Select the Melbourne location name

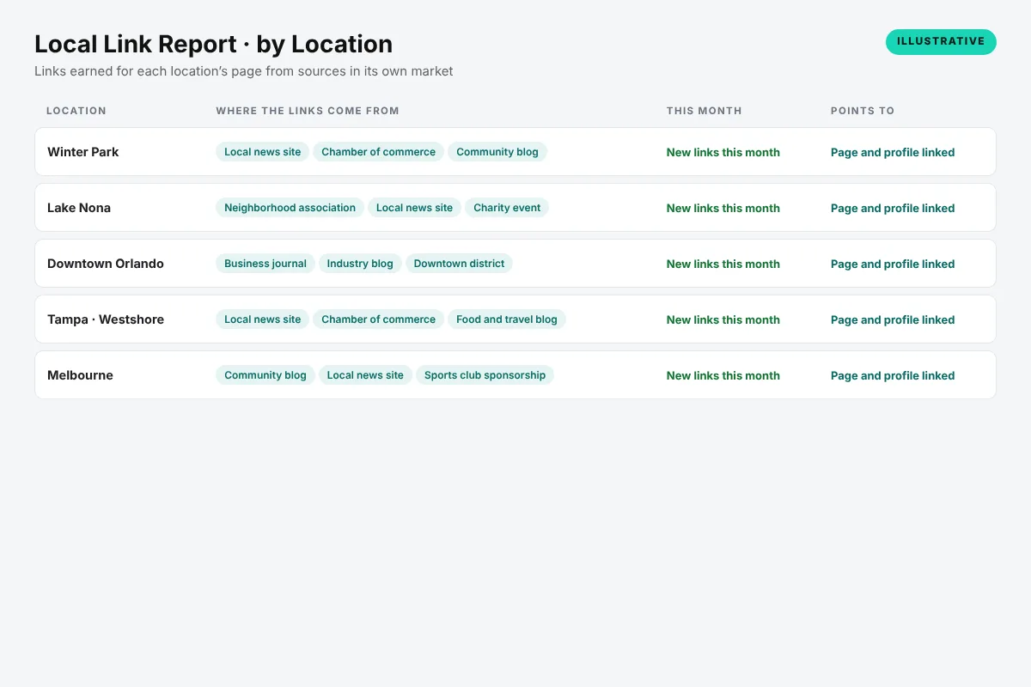80,375
